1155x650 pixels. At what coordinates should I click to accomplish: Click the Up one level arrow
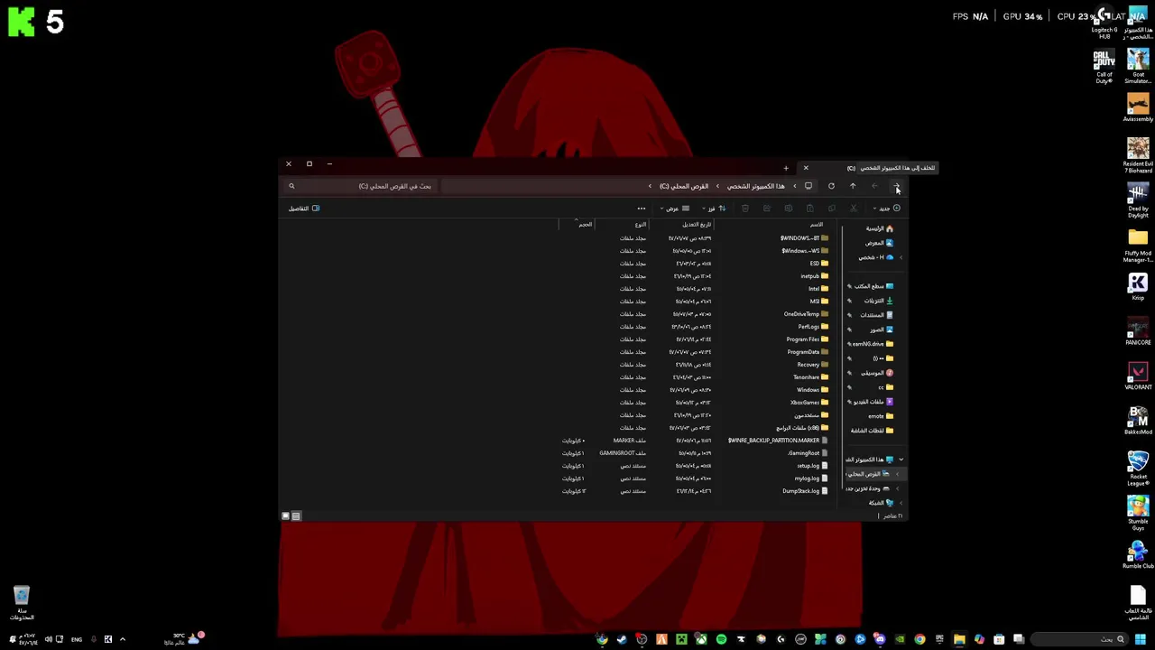[853, 186]
